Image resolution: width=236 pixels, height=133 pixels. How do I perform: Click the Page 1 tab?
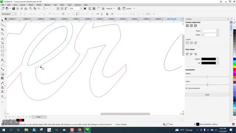click(39, 117)
